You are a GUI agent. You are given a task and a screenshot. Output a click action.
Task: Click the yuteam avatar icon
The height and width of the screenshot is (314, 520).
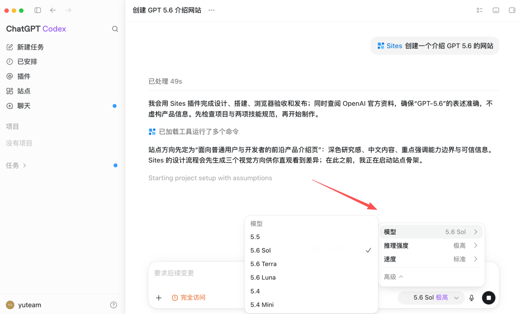click(x=10, y=305)
